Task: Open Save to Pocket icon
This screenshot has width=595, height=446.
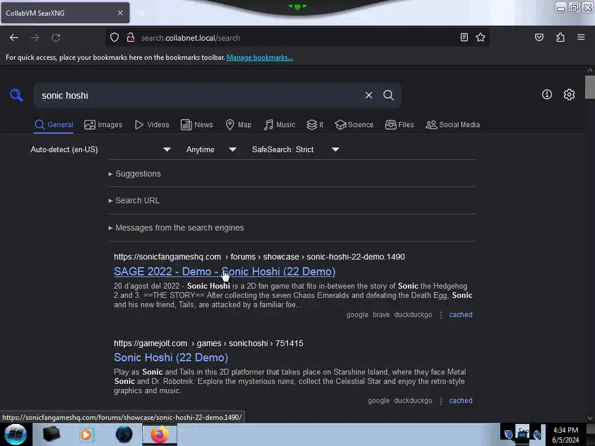Action: click(x=539, y=37)
